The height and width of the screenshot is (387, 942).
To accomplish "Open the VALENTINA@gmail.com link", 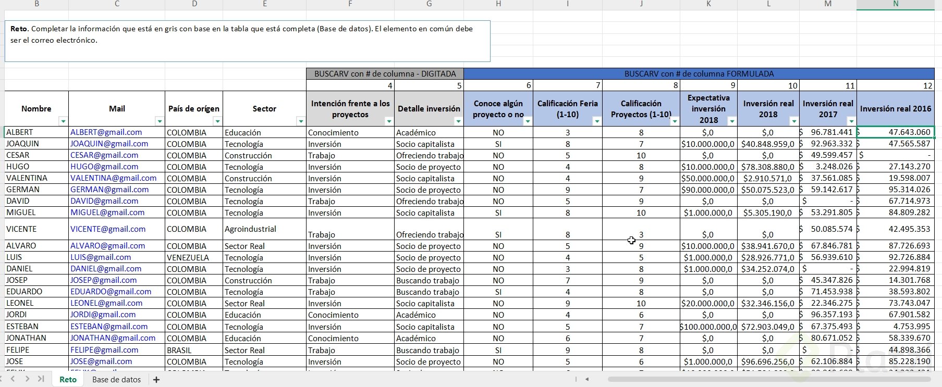I will tap(113, 178).
